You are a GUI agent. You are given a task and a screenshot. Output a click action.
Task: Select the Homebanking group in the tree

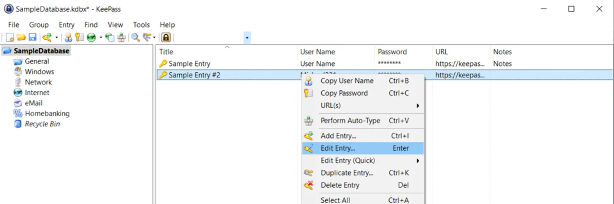coord(47,113)
